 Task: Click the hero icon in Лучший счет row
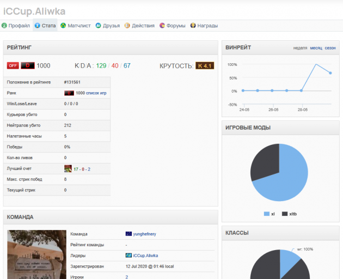coord(68,168)
